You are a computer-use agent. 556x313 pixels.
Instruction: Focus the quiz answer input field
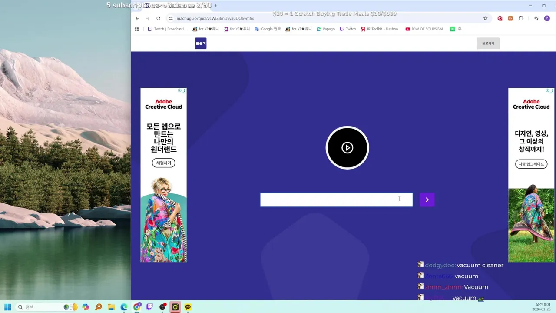[336, 200]
